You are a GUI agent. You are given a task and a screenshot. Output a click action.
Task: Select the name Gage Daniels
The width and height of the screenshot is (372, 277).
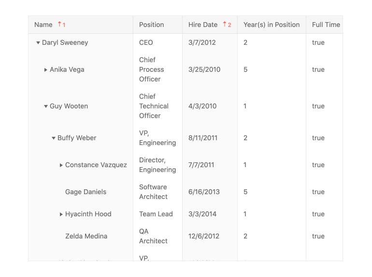click(x=86, y=192)
